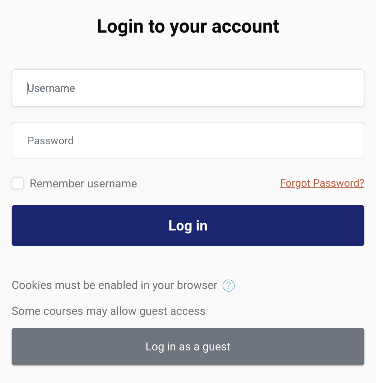The image size is (376, 383).
Task: Follow the orange password recovery link
Action: coord(322,183)
